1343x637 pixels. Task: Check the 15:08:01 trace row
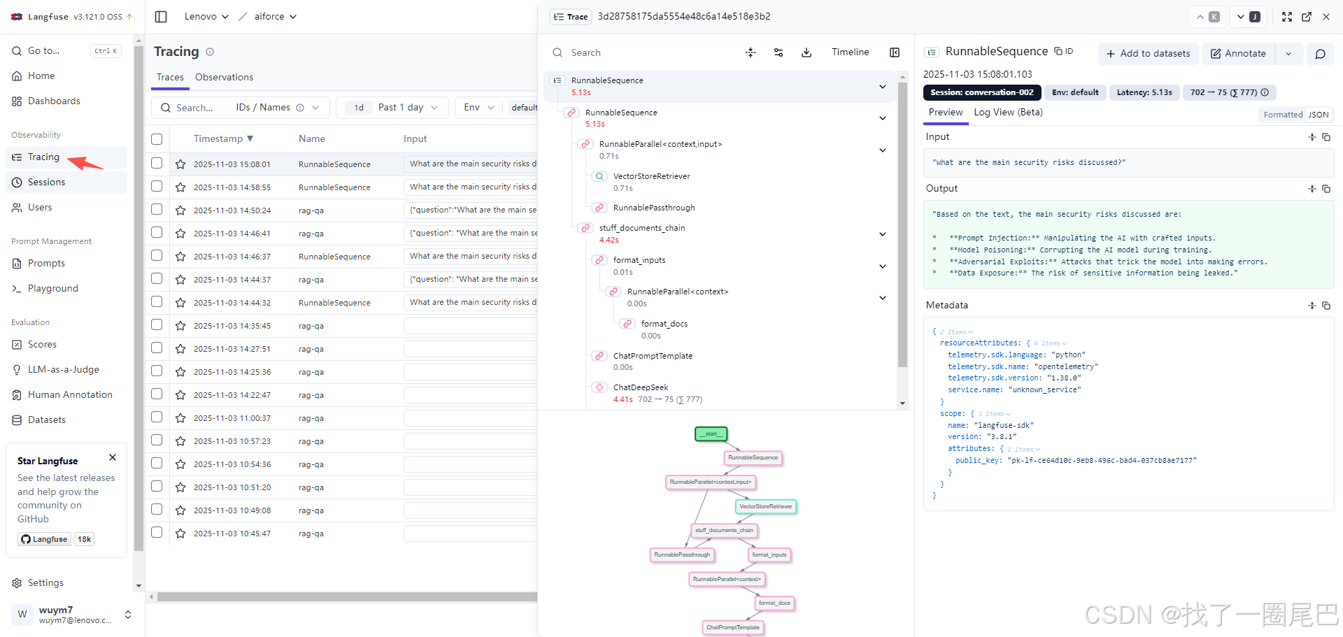[x=157, y=163]
